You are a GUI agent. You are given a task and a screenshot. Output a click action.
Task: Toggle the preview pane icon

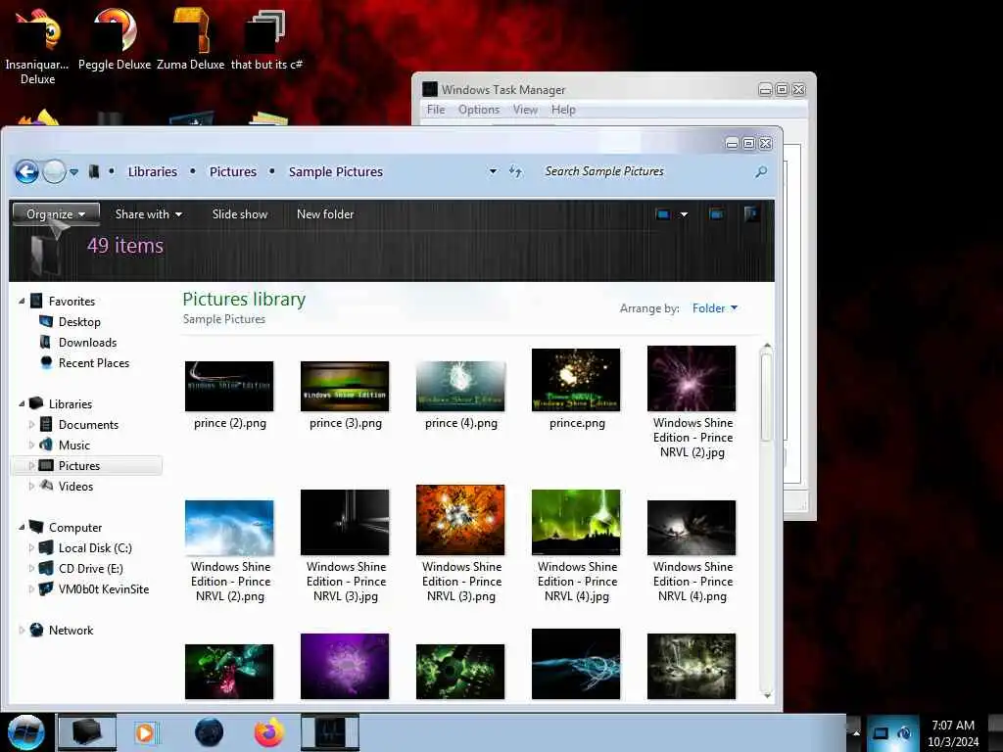coord(716,214)
